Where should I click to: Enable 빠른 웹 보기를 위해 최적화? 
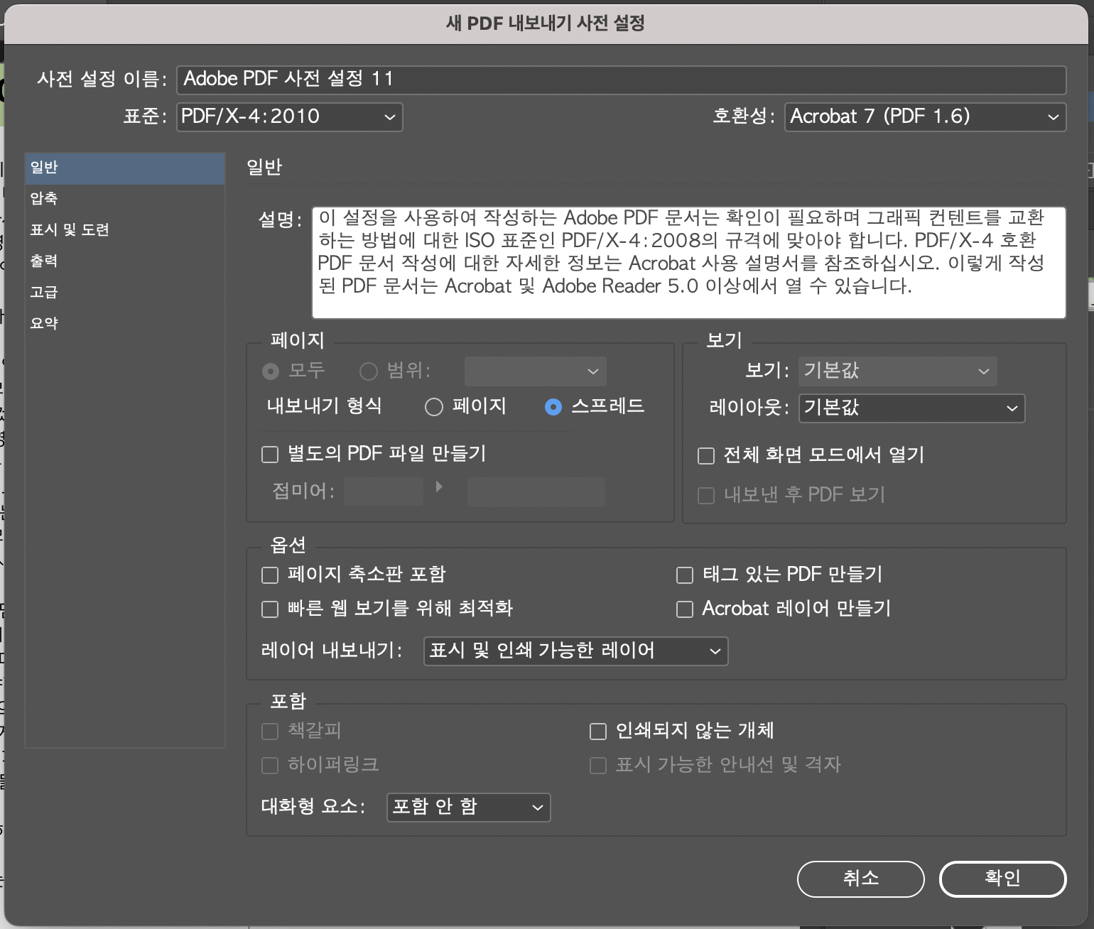click(x=270, y=609)
